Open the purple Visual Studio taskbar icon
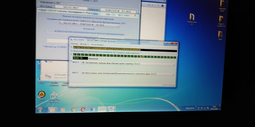Viewport: 255px width, 127px height. click(x=92, y=109)
